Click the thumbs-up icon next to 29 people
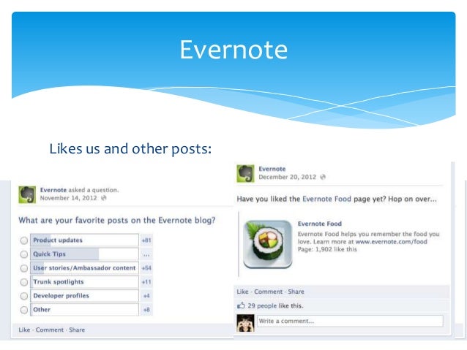 coord(241,305)
